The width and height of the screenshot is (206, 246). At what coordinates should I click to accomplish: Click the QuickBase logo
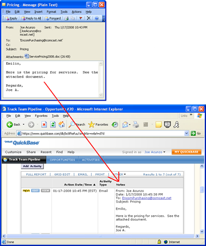tap(21, 143)
